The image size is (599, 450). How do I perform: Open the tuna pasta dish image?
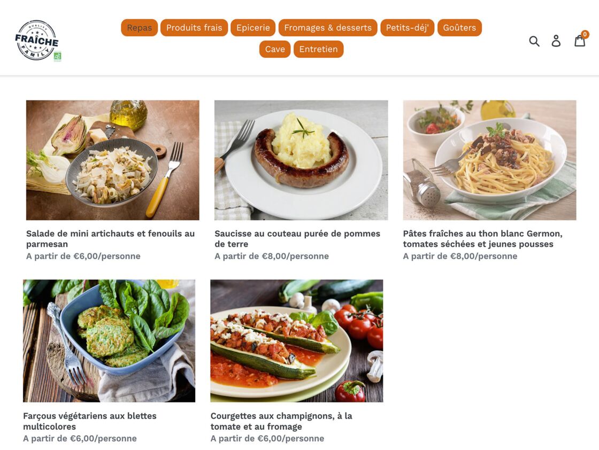click(490, 160)
